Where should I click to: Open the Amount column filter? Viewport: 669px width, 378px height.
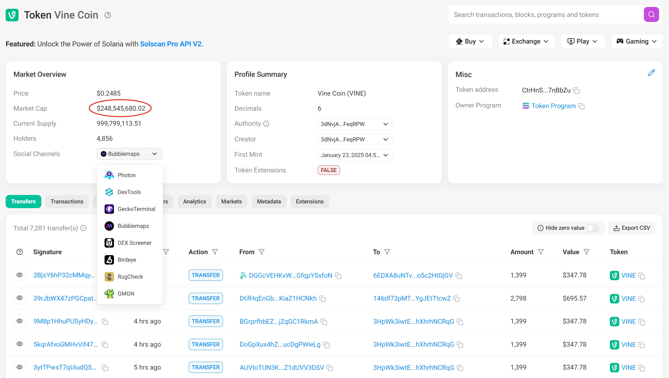pyautogui.click(x=541, y=252)
